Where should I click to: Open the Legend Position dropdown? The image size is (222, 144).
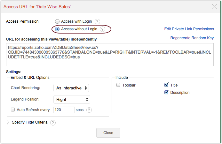(72, 99)
